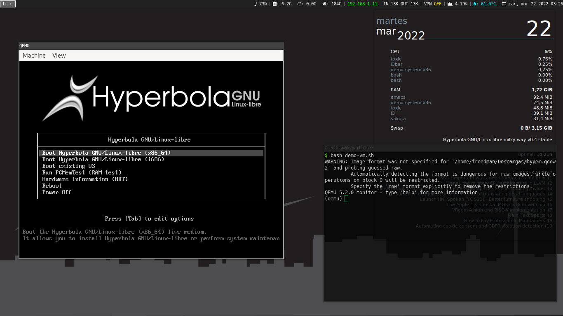
Task: Click the Swap row in system monitor
Action: point(472,128)
